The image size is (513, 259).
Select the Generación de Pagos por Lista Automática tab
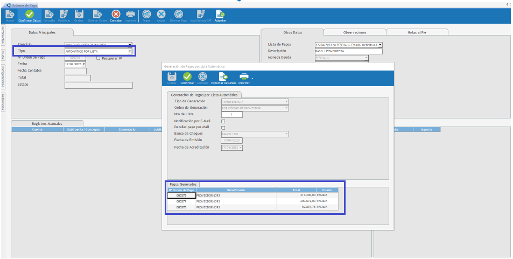(x=204, y=95)
